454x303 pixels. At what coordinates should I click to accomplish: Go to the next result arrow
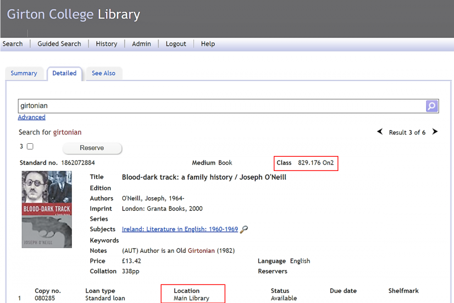tap(435, 132)
